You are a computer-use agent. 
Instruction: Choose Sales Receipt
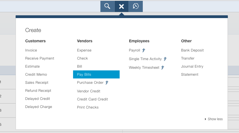37,83
